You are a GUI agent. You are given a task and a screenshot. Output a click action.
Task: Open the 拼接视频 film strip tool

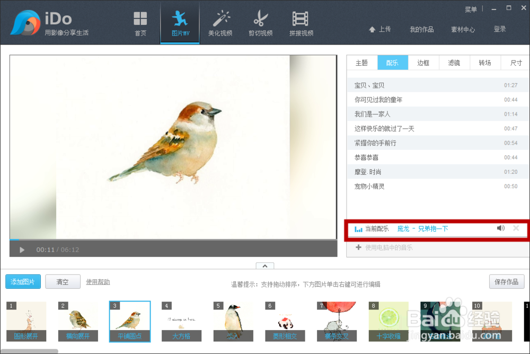(x=301, y=24)
